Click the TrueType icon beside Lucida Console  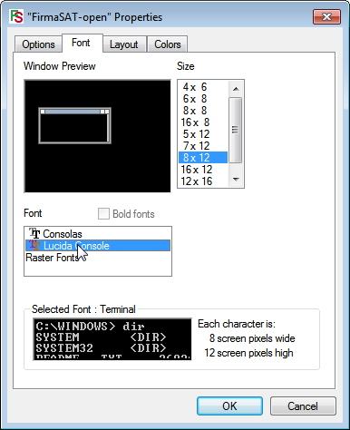pos(34,245)
